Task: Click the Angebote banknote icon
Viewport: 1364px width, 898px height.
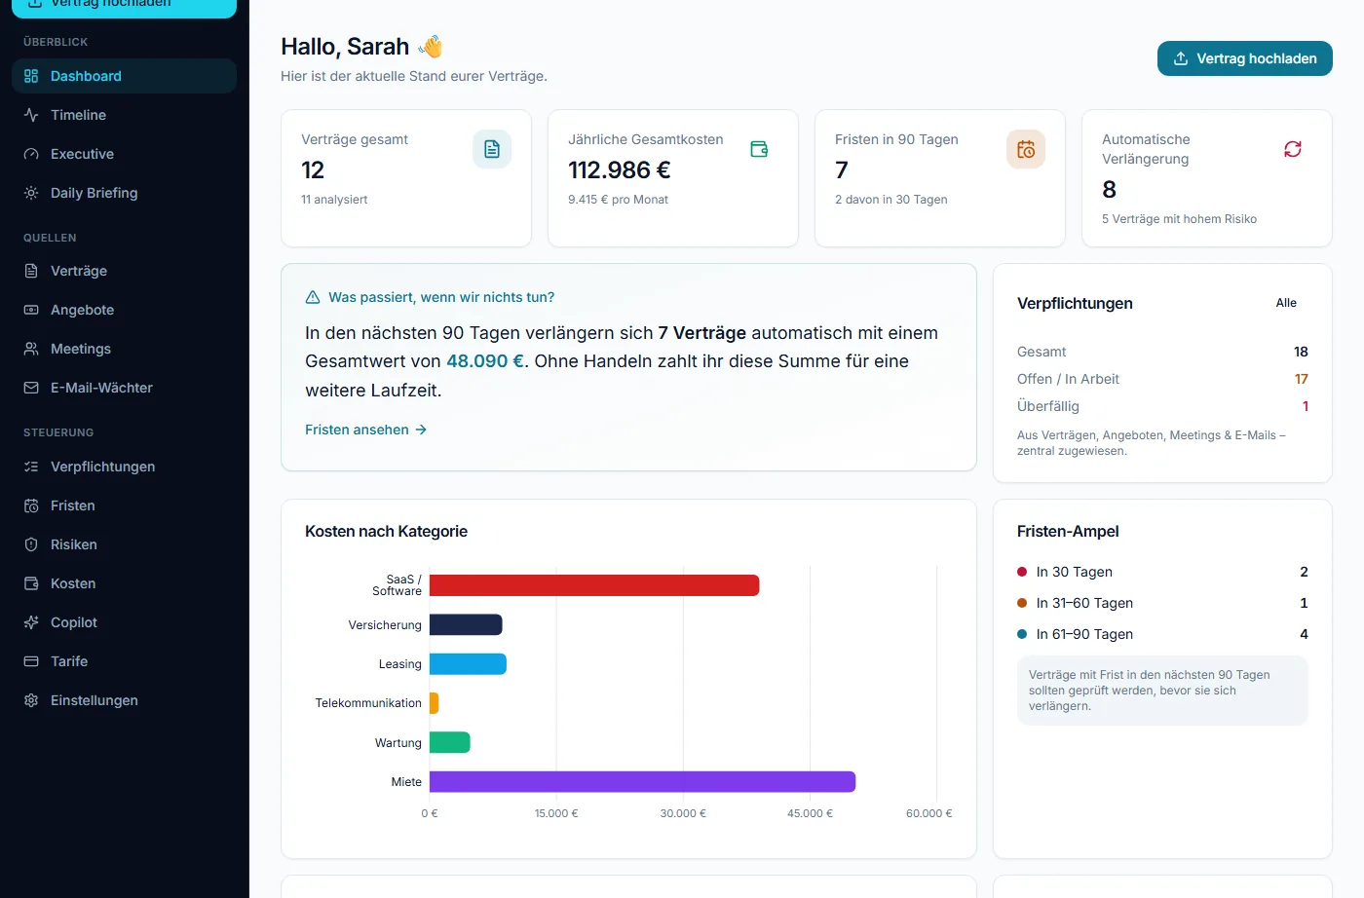Action: [31, 310]
